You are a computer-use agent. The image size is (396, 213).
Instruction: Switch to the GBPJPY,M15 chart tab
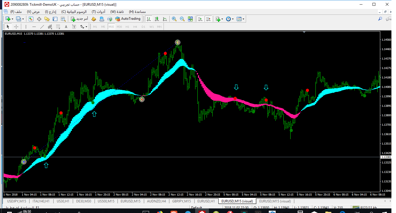click(x=181, y=201)
